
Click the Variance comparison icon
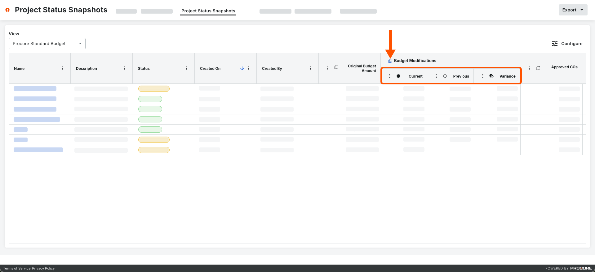click(x=491, y=76)
